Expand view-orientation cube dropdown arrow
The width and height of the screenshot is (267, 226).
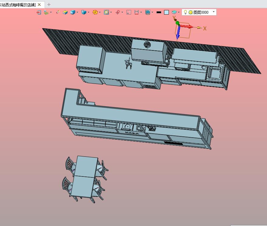(88, 12)
